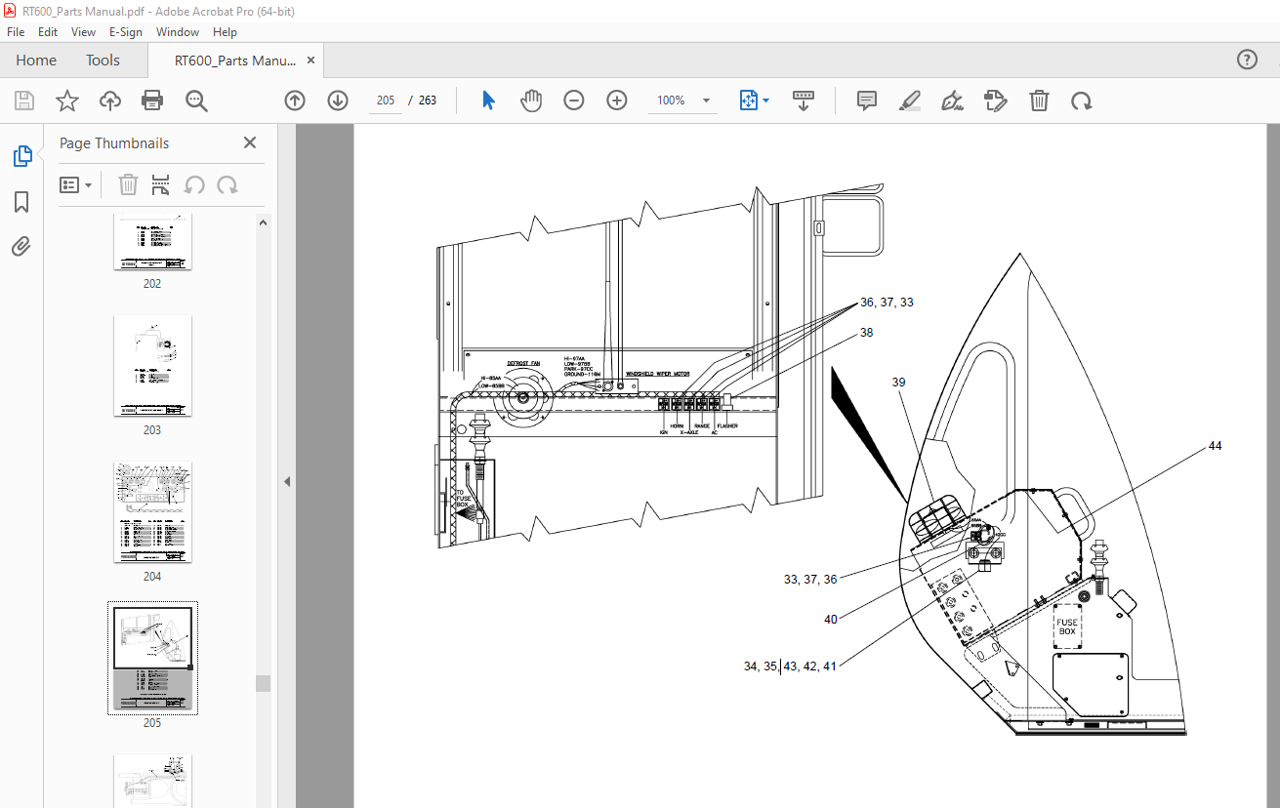Add a comment with the note icon
Viewport: 1280px width, 808px height.
pyautogui.click(x=867, y=101)
